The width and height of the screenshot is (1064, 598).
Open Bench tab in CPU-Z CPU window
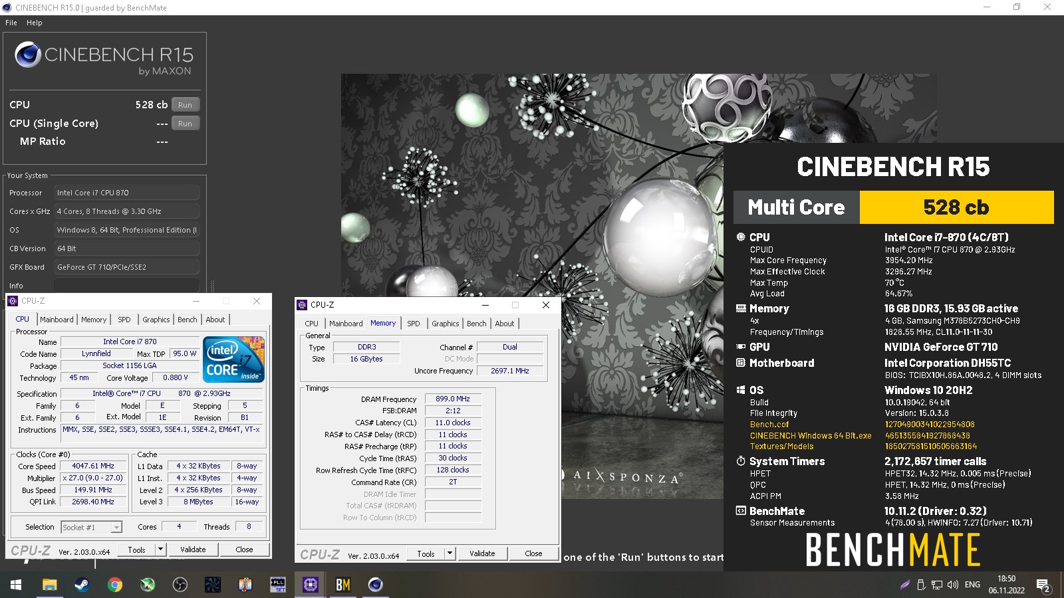click(188, 320)
